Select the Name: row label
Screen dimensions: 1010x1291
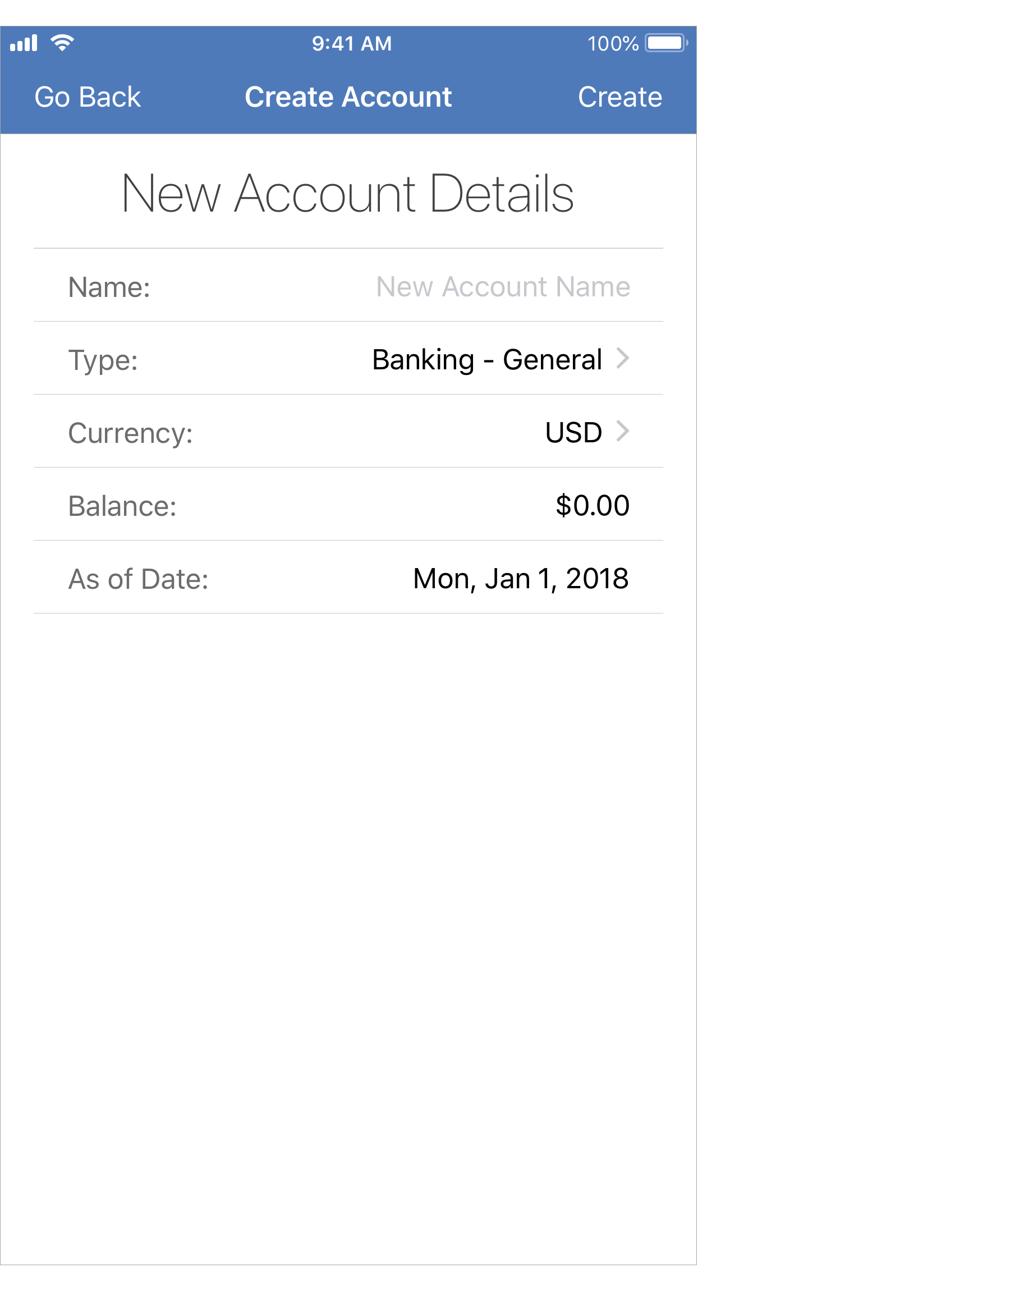109,287
